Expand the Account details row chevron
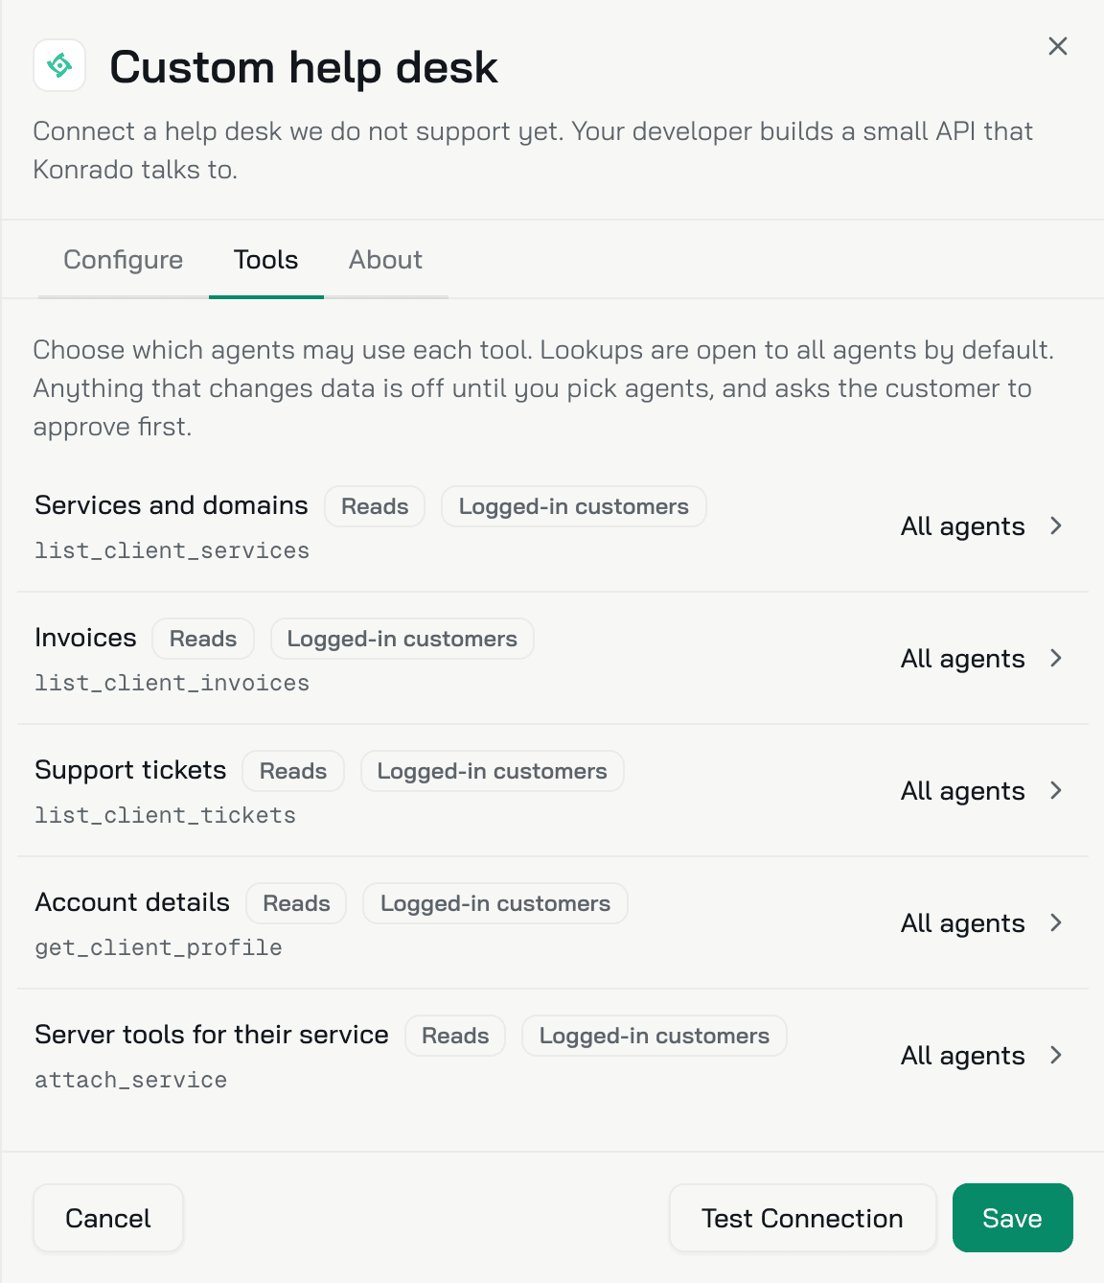1104x1283 pixels. [x=1056, y=922]
